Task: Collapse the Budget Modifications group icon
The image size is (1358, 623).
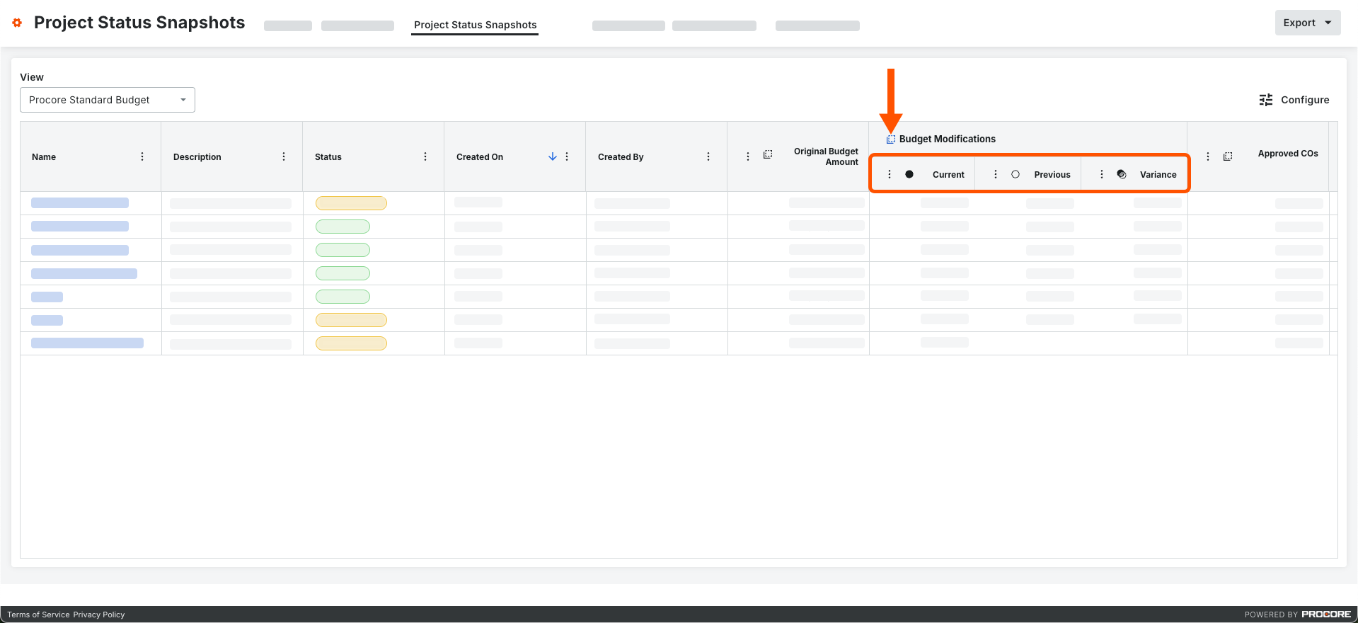Action: [891, 139]
